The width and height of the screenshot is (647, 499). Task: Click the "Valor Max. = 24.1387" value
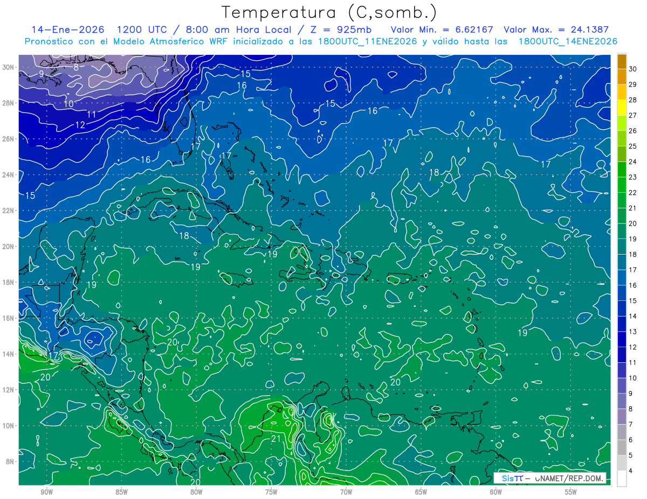tap(556, 30)
